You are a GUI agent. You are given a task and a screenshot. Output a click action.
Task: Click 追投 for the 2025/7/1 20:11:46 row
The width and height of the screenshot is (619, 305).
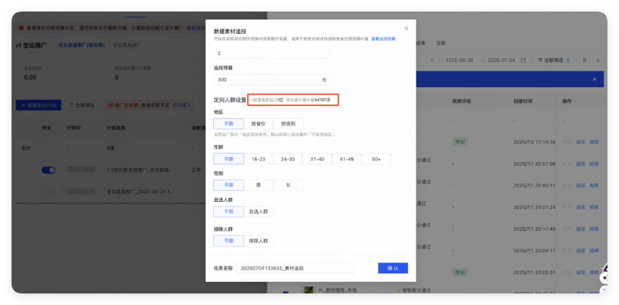pyautogui.click(x=580, y=229)
